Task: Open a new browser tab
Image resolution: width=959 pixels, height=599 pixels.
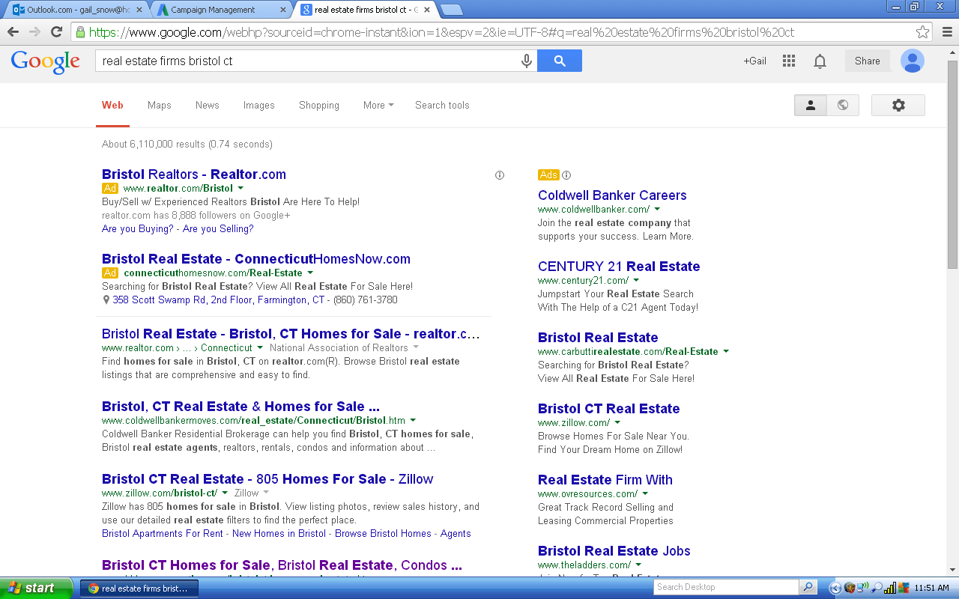Action: pyautogui.click(x=451, y=10)
